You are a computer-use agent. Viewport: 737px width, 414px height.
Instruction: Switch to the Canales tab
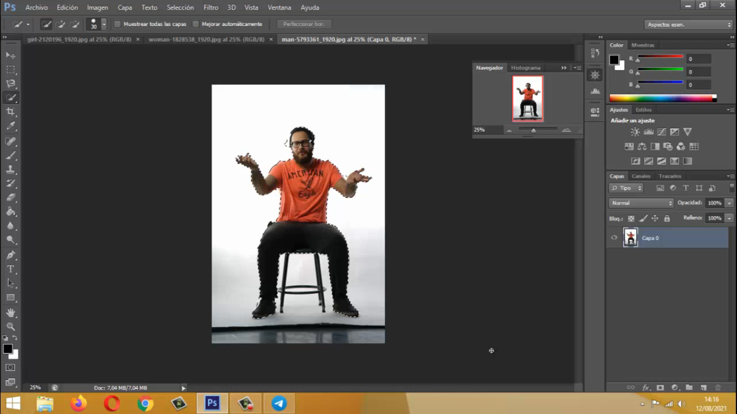coord(641,176)
